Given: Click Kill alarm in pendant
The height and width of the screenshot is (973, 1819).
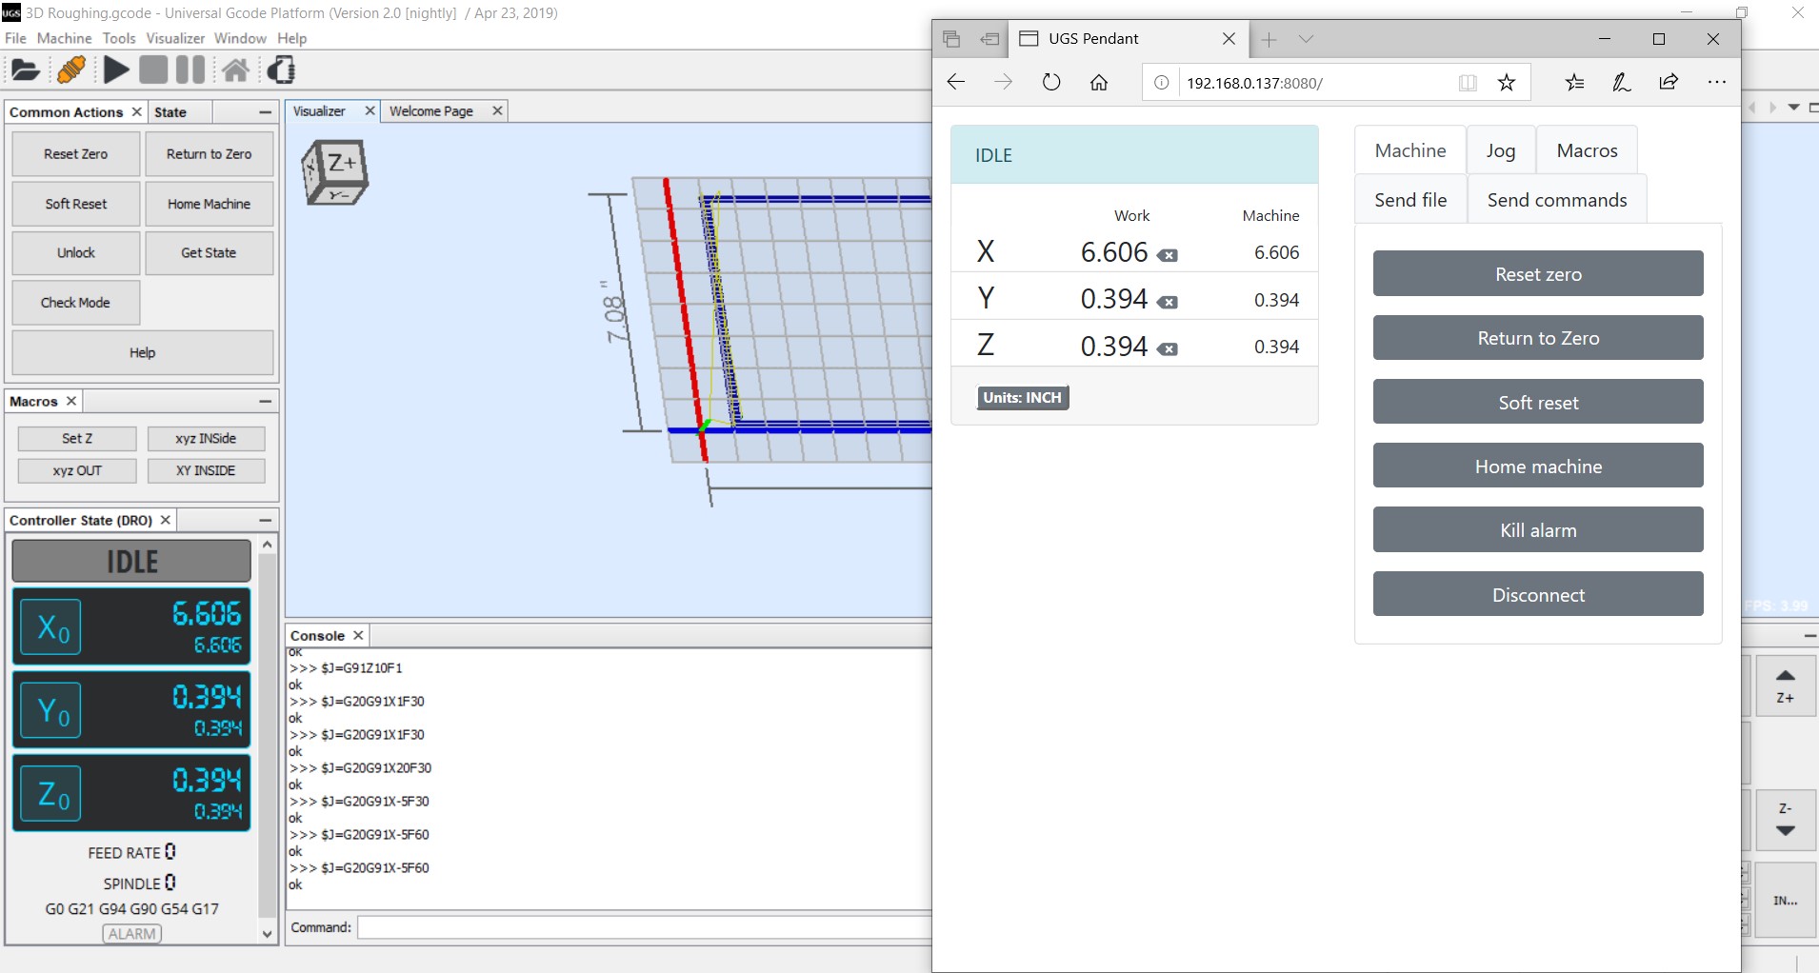Looking at the screenshot, I should coord(1538,530).
